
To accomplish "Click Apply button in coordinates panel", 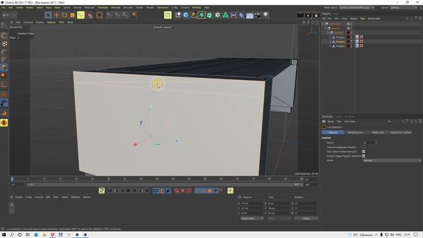I will tap(306, 218).
